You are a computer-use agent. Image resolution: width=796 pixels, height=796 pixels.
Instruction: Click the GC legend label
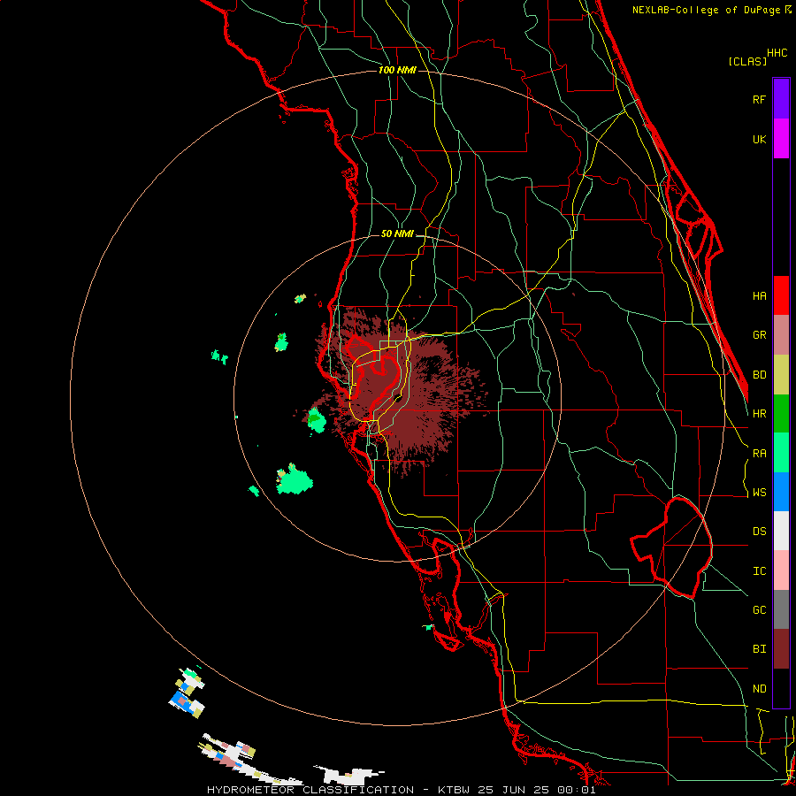[759, 609]
